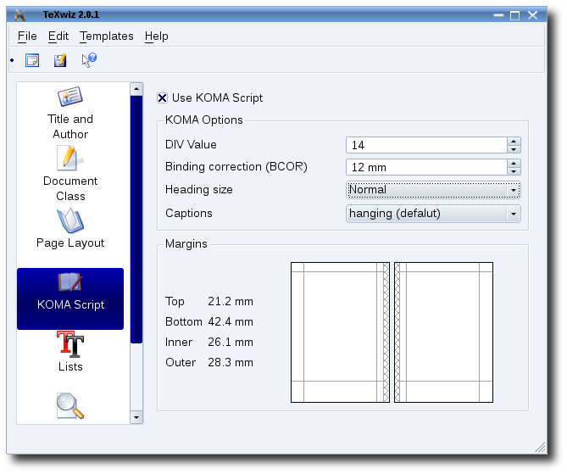This screenshot has height=474, width=567.
Task: Click the save/edit notepad toolbar icon
Action: pos(60,60)
